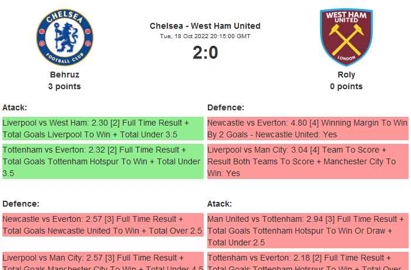Click the Chelsea - West Ham United match title
Screen dimensions: 411x270
click(205, 26)
